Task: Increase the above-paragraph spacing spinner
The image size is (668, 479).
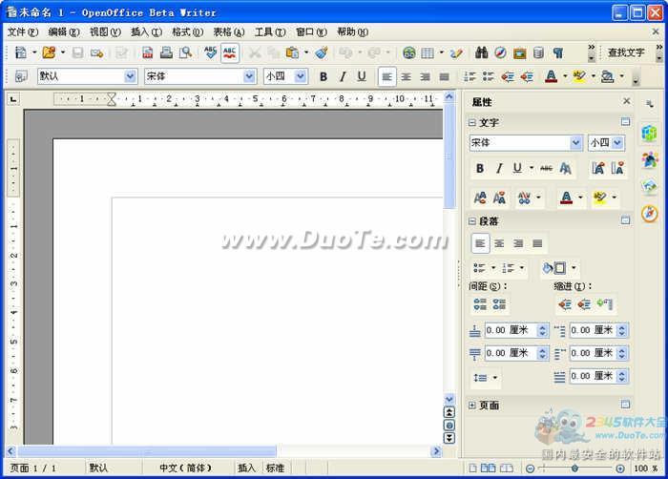Action: [x=542, y=327]
